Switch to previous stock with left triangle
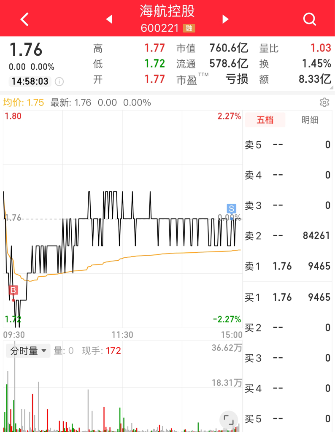 click(109, 19)
